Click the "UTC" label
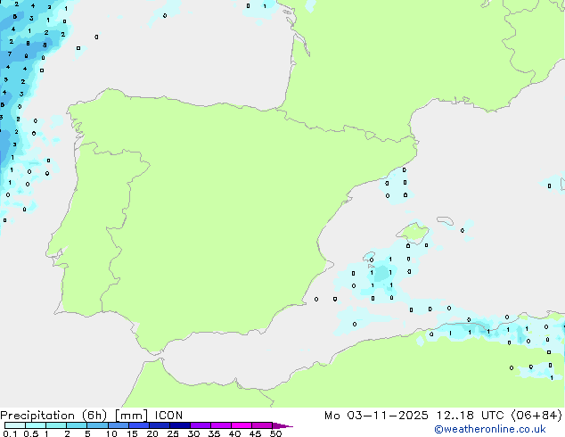 (492, 416)
